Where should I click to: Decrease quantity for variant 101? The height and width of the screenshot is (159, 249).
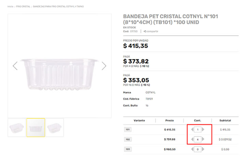tap(192, 130)
